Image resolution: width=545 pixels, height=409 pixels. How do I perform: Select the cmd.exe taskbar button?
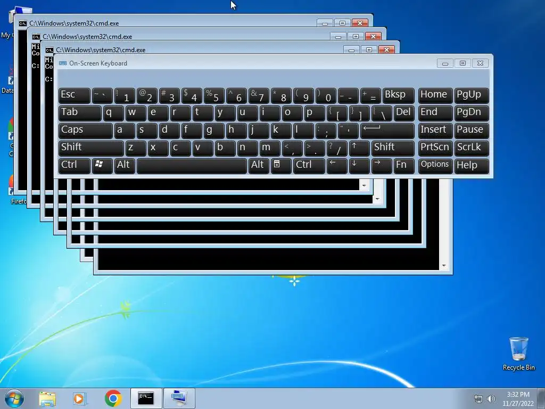[x=146, y=398]
